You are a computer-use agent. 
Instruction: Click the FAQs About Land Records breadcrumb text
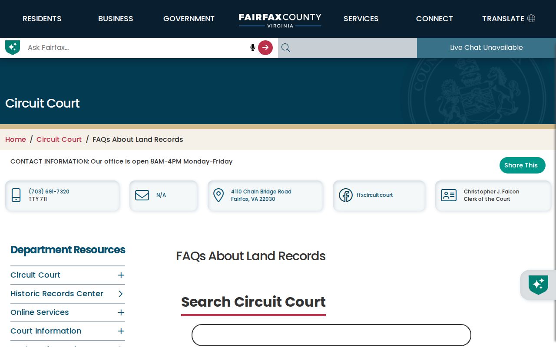point(138,139)
